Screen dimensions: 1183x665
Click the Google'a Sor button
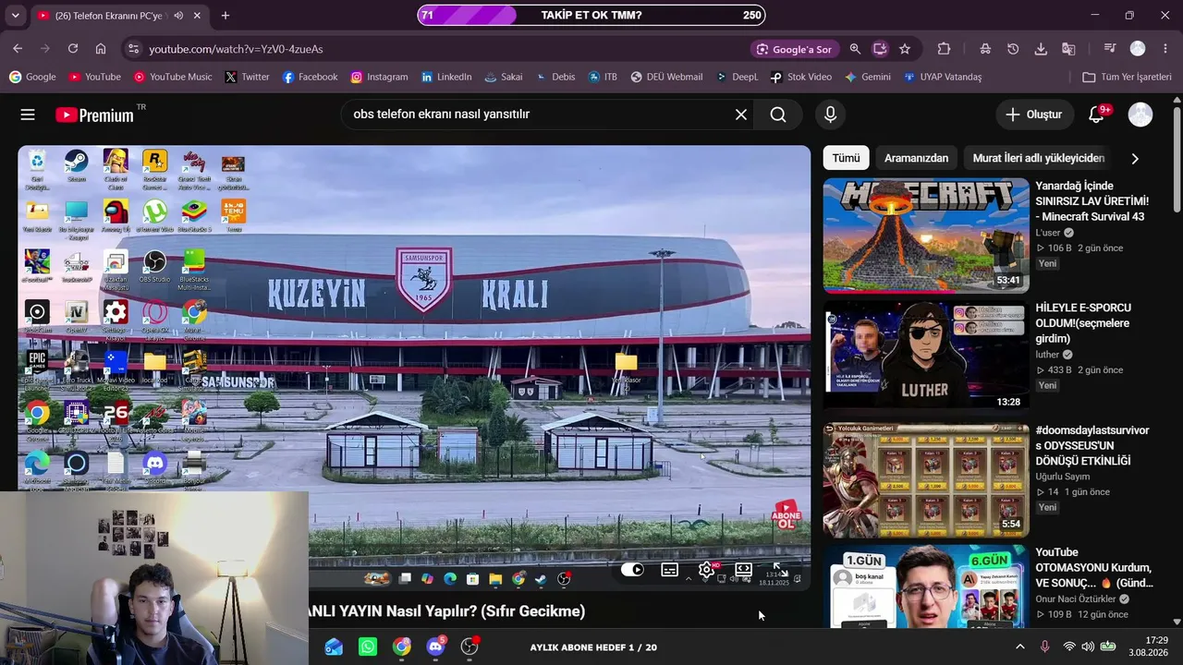click(x=794, y=49)
